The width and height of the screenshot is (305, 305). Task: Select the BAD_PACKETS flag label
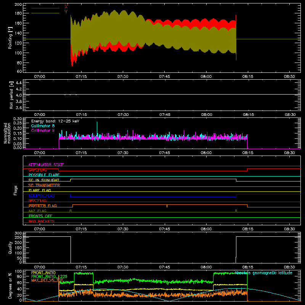42,221
